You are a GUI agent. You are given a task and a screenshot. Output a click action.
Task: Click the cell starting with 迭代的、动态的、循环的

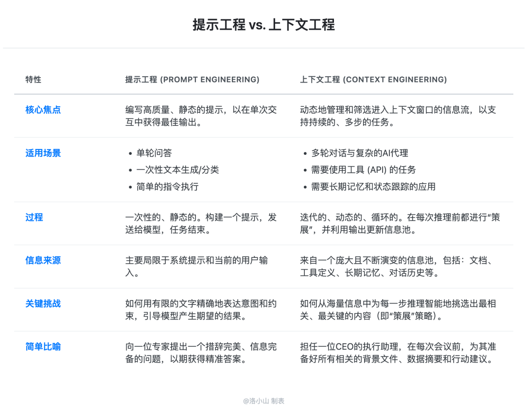coord(400,223)
